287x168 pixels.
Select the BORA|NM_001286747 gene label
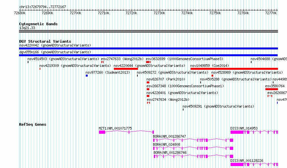[170, 136]
